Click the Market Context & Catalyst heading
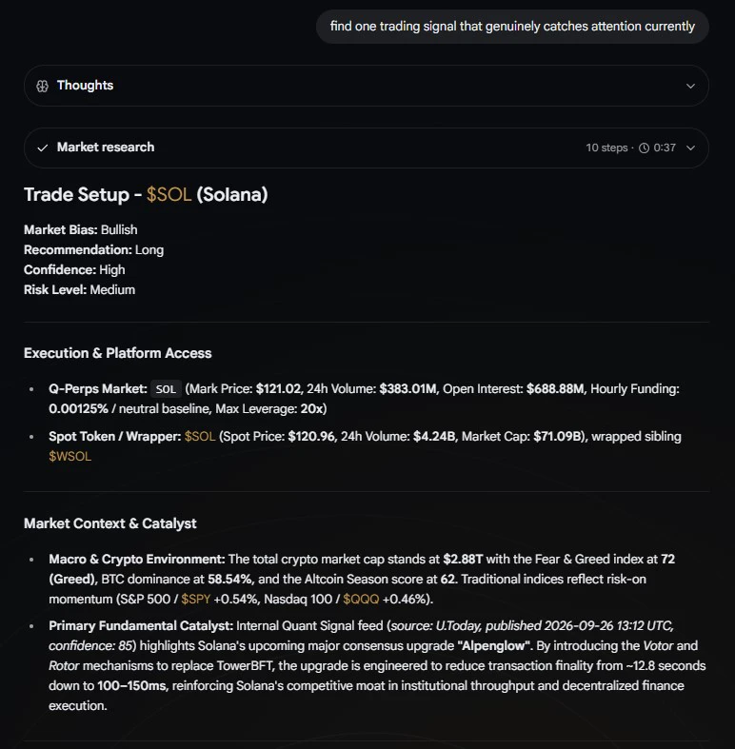The width and height of the screenshot is (735, 749). (109, 523)
